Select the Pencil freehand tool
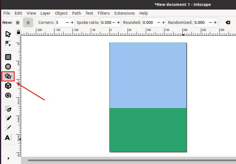The height and width of the screenshot is (164, 236). click(8, 118)
